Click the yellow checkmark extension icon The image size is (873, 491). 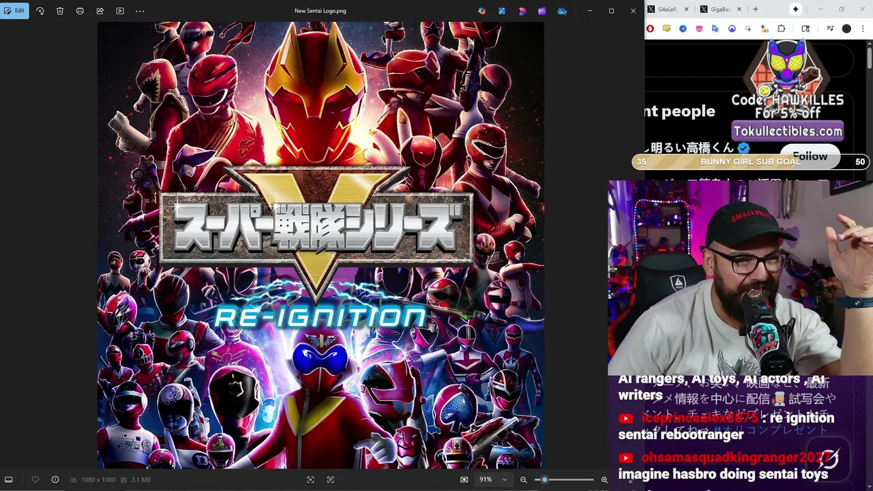click(x=666, y=29)
